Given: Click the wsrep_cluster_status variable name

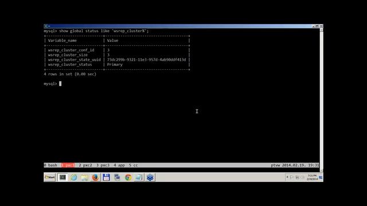Looking at the screenshot, I should pos(70,65).
